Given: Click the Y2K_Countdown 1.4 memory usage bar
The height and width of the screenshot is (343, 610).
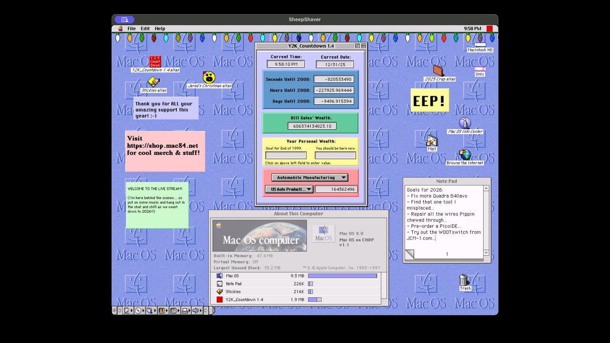Looking at the screenshot, I should 315,300.
